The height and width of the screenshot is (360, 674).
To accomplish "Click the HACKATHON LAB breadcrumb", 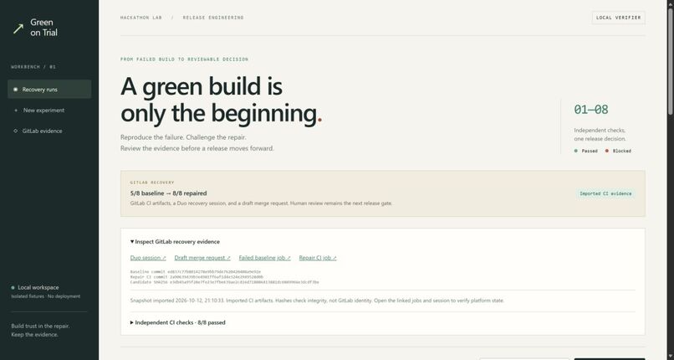I will 141,18.
